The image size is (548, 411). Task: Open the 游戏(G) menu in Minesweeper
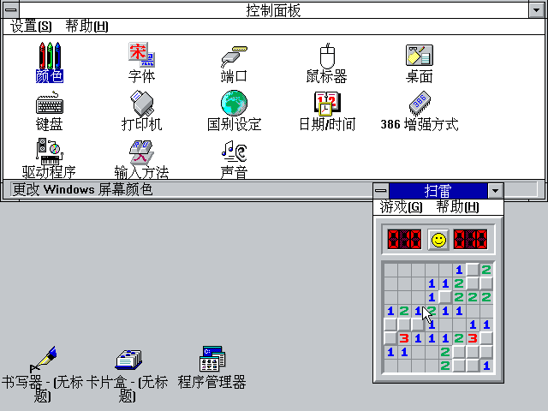(x=401, y=206)
